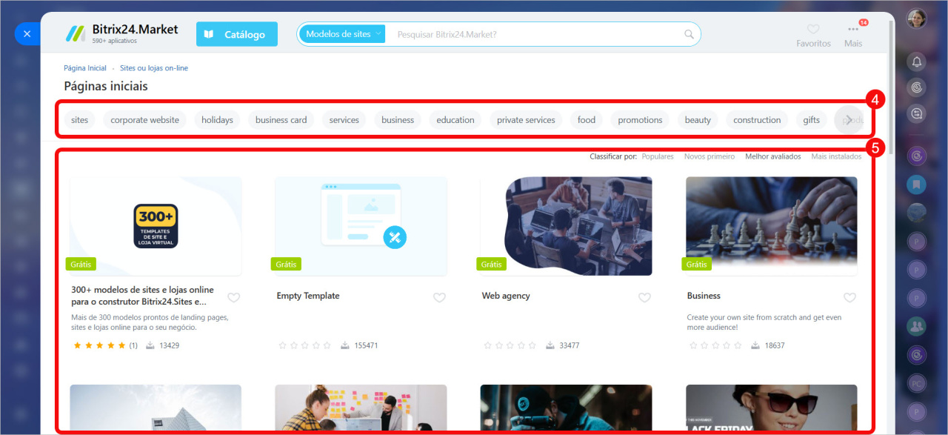The height and width of the screenshot is (435, 948).
Task: Click the Business star rating
Action: (x=715, y=345)
